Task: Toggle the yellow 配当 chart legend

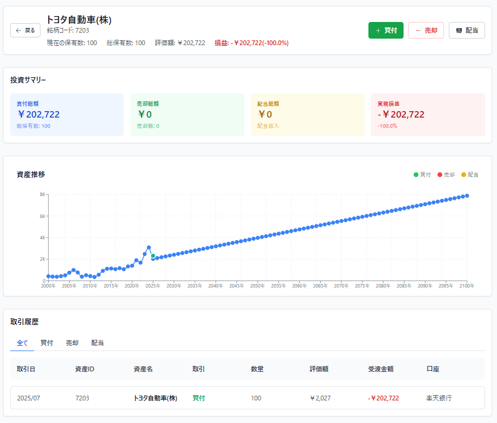Action: click(470, 175)
